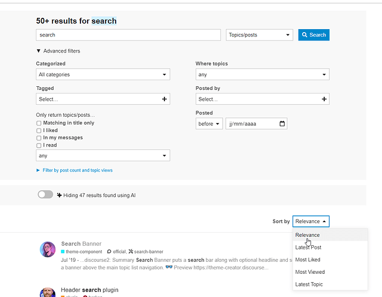382x297 pixels.
Task: Click the posted date input field
Action: 256,124
